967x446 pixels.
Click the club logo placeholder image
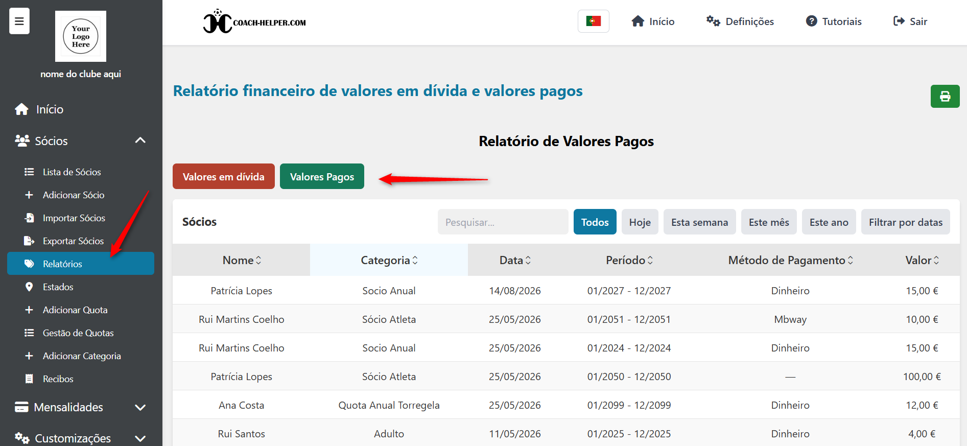[81, 36]
